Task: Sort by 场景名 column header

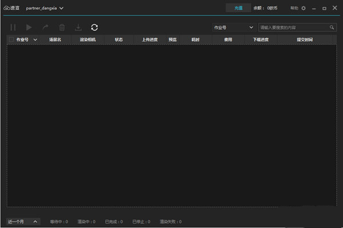Action: [55, 39]
